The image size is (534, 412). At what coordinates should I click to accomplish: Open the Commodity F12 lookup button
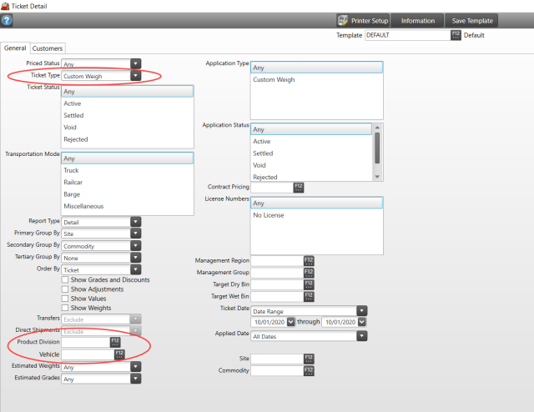coord(309,370)
